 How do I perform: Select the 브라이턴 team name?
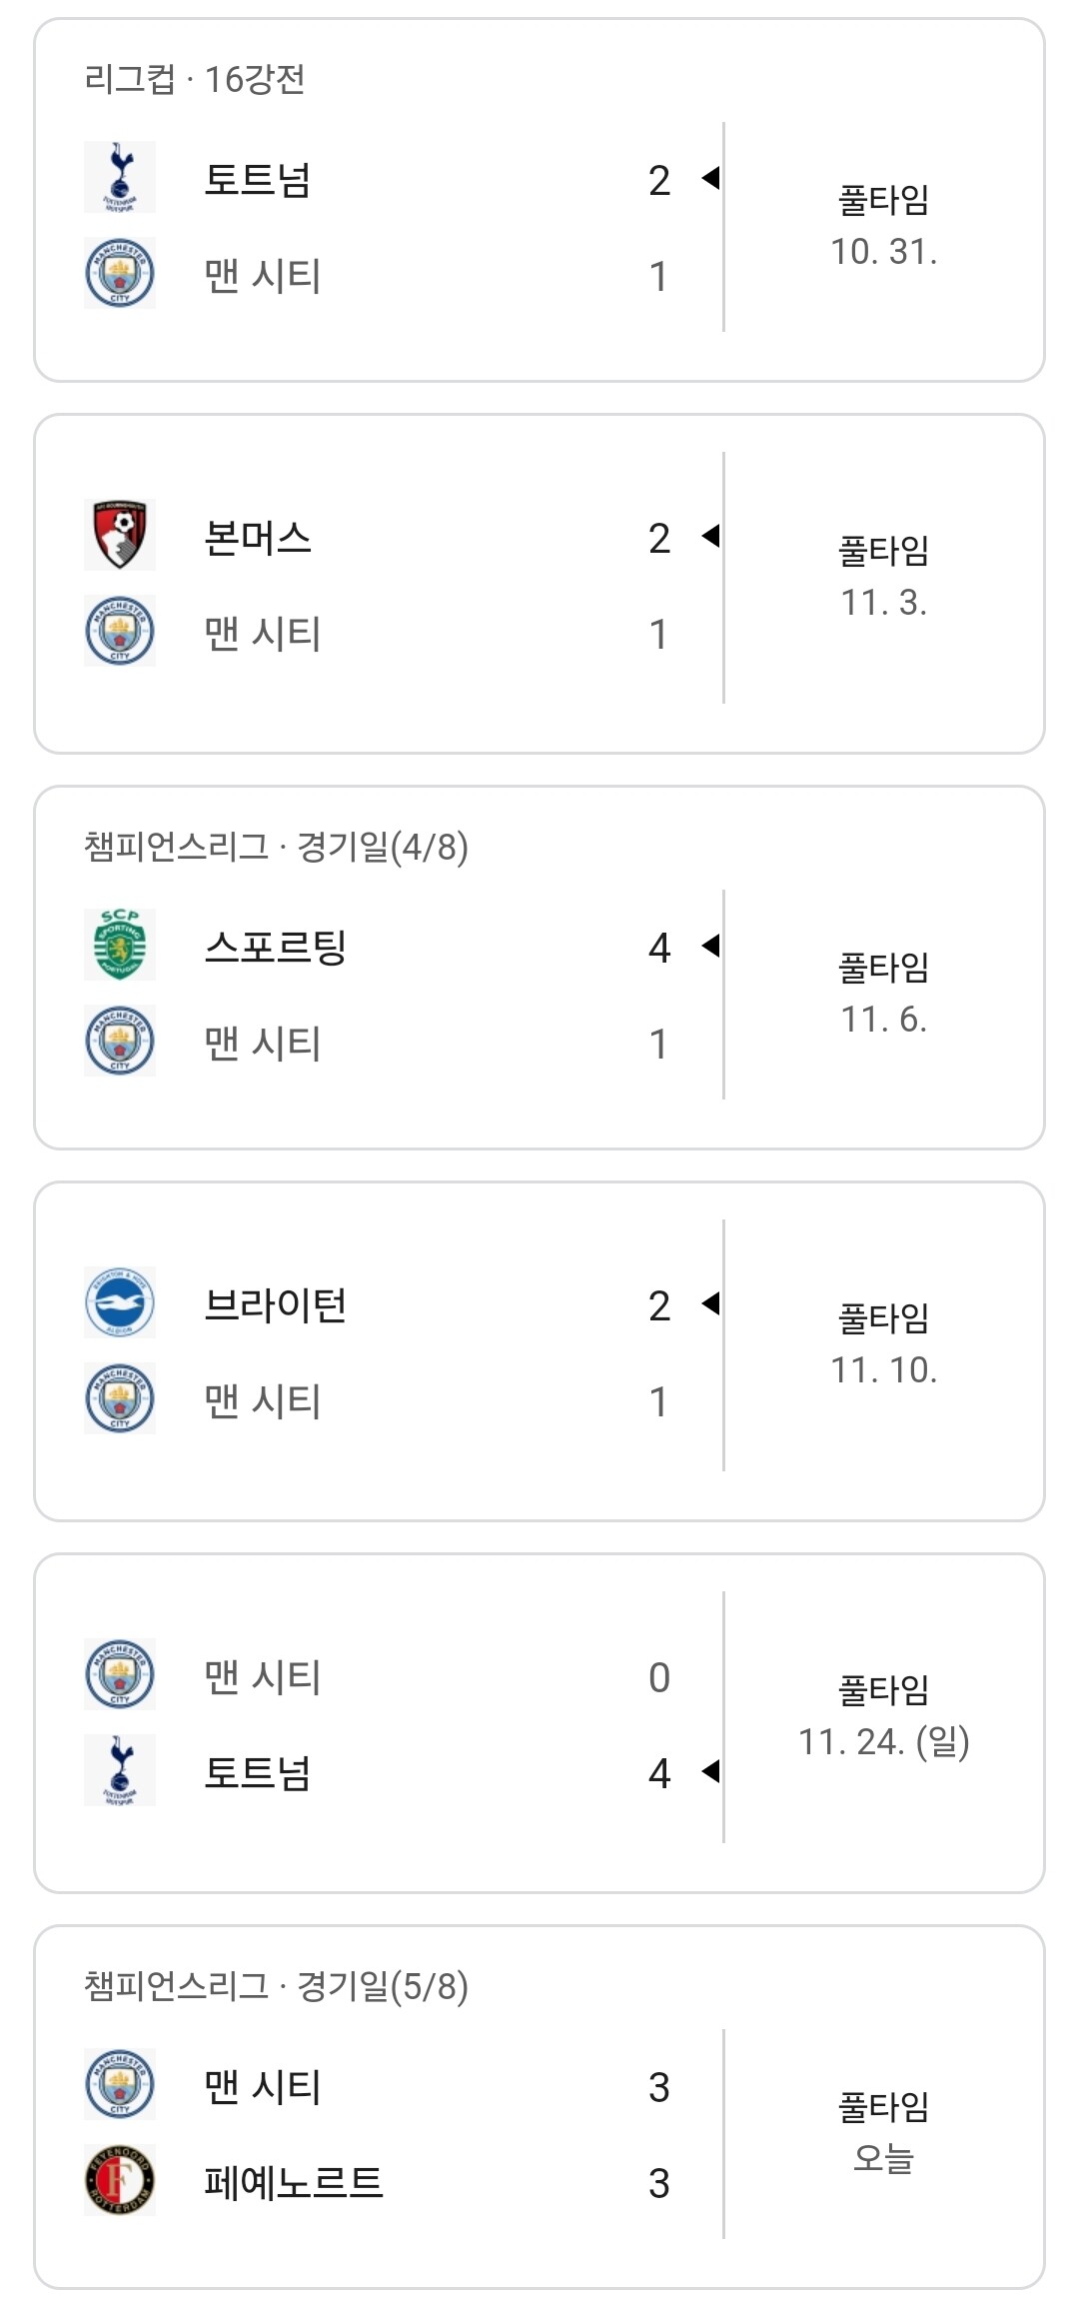pos(275,1305)
